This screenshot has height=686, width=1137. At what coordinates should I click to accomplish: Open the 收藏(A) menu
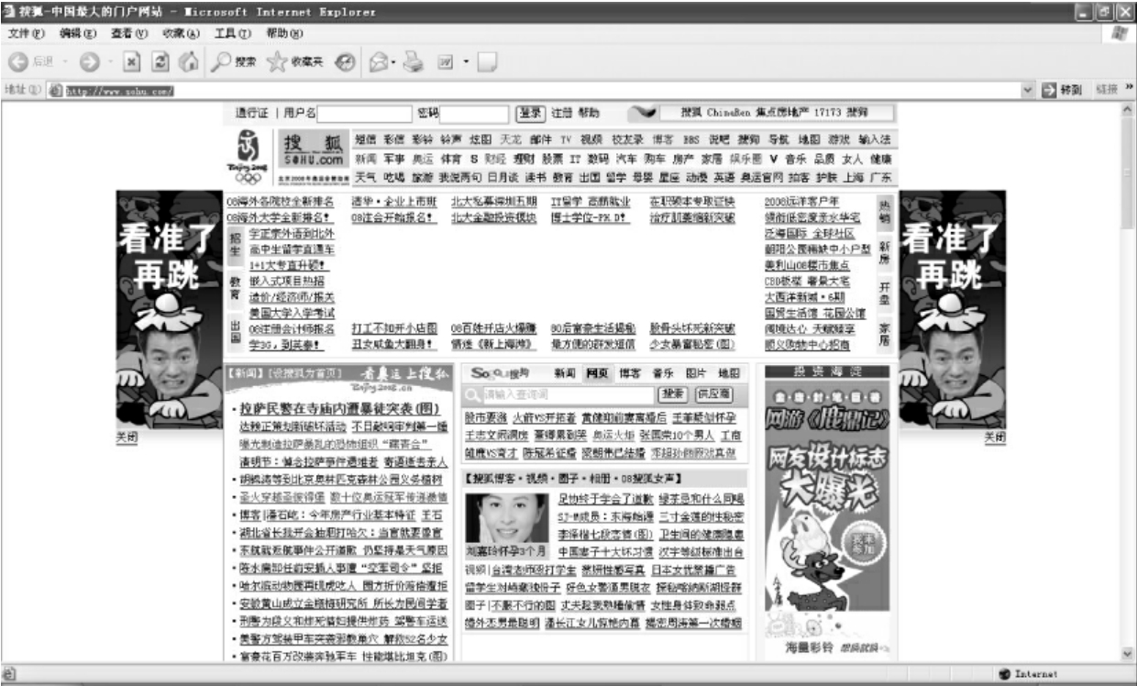(x=181, y=33)
